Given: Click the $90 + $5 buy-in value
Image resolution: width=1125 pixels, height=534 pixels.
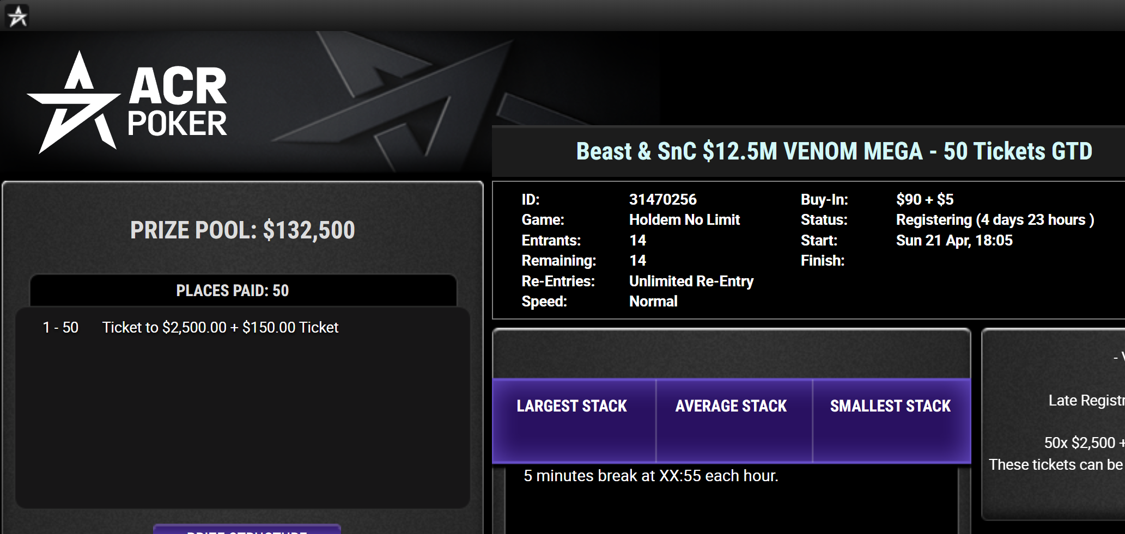Looking at the screenshot, I should (925, 200).
